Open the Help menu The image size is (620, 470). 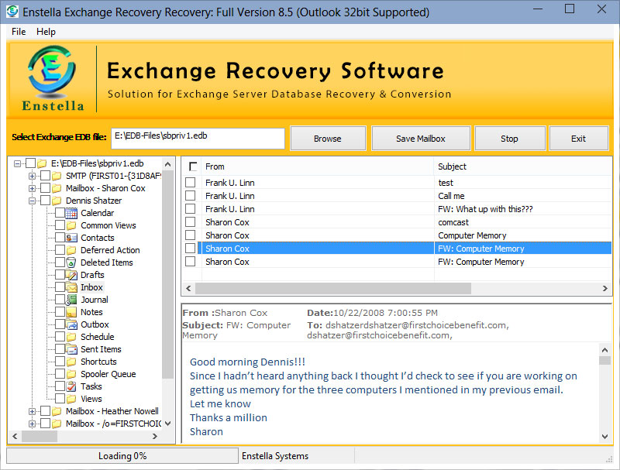pos(46,32)
